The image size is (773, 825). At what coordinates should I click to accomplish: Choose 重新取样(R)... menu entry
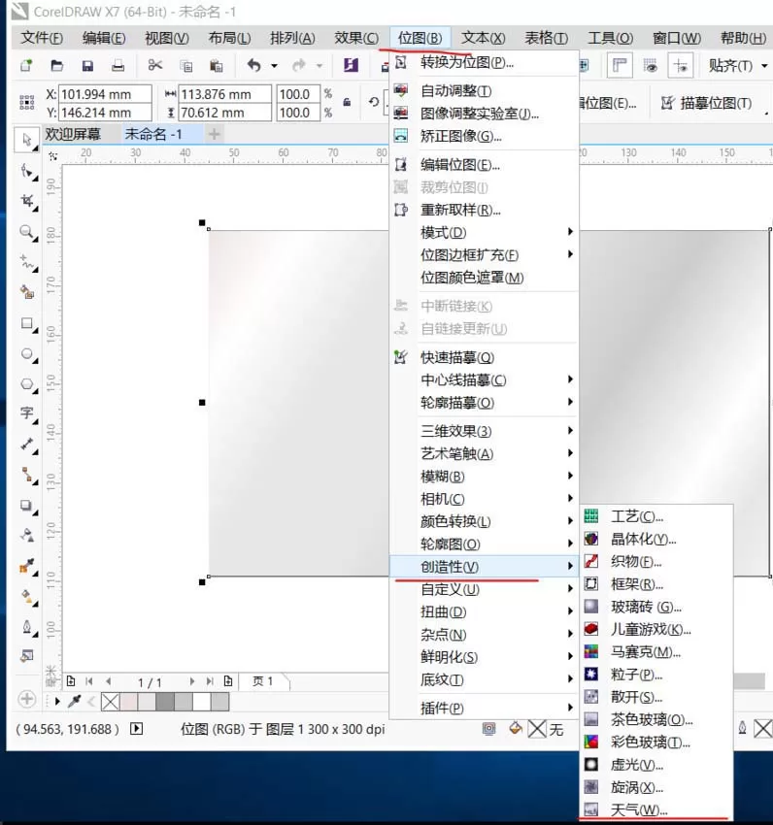(x=484, y=210)
